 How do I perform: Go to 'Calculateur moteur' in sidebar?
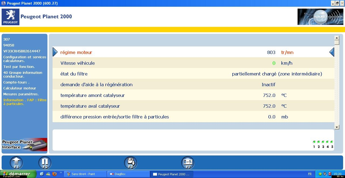(20, 88)
